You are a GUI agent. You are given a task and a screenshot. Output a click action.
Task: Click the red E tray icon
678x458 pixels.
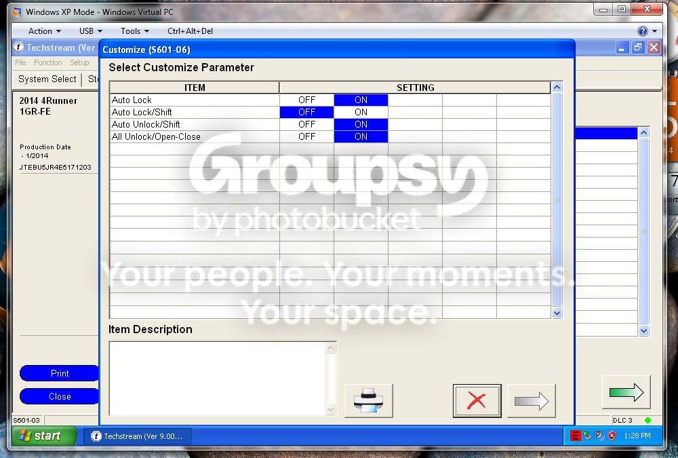point(575,436)
